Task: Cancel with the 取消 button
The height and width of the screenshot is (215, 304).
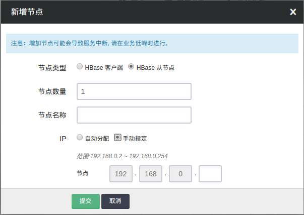Action: coord(115,201)
